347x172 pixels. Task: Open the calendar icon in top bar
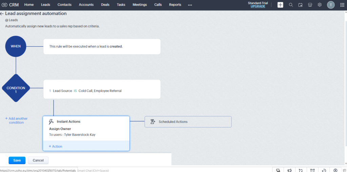click(300, 5)
